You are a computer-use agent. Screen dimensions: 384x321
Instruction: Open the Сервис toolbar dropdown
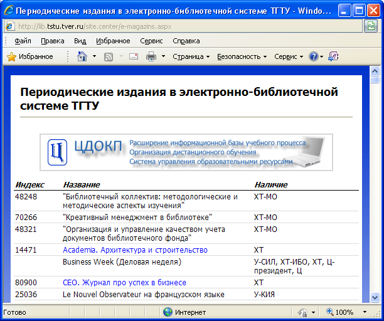[x=289, y=56]
